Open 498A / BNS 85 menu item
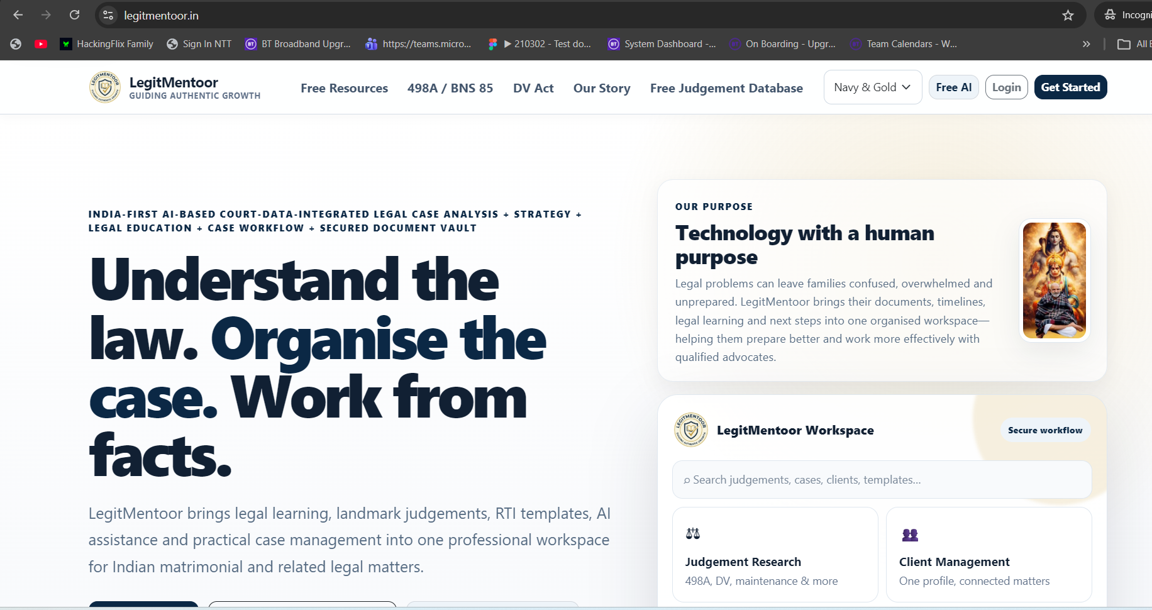This screenshot has height=610, width=1152. [450, 88]
